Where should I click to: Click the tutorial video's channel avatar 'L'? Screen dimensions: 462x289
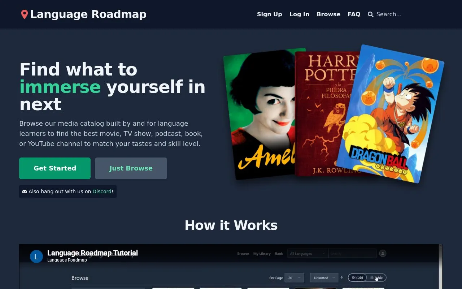click(36, 256)
